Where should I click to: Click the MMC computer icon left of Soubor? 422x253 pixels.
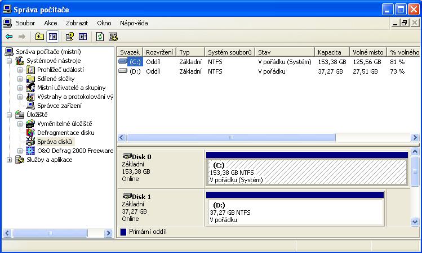(x=7, y=23)
